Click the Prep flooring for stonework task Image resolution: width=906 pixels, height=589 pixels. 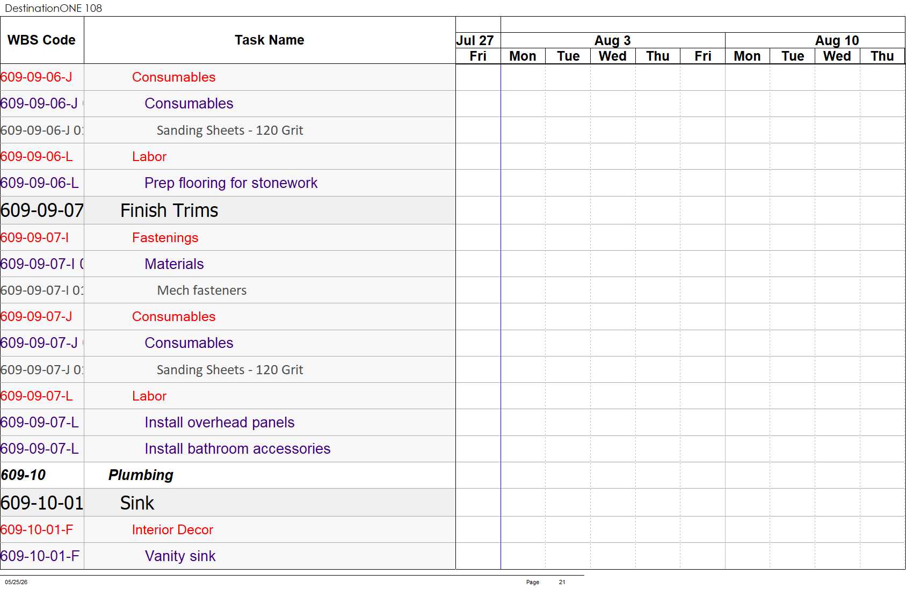(231, 183)
